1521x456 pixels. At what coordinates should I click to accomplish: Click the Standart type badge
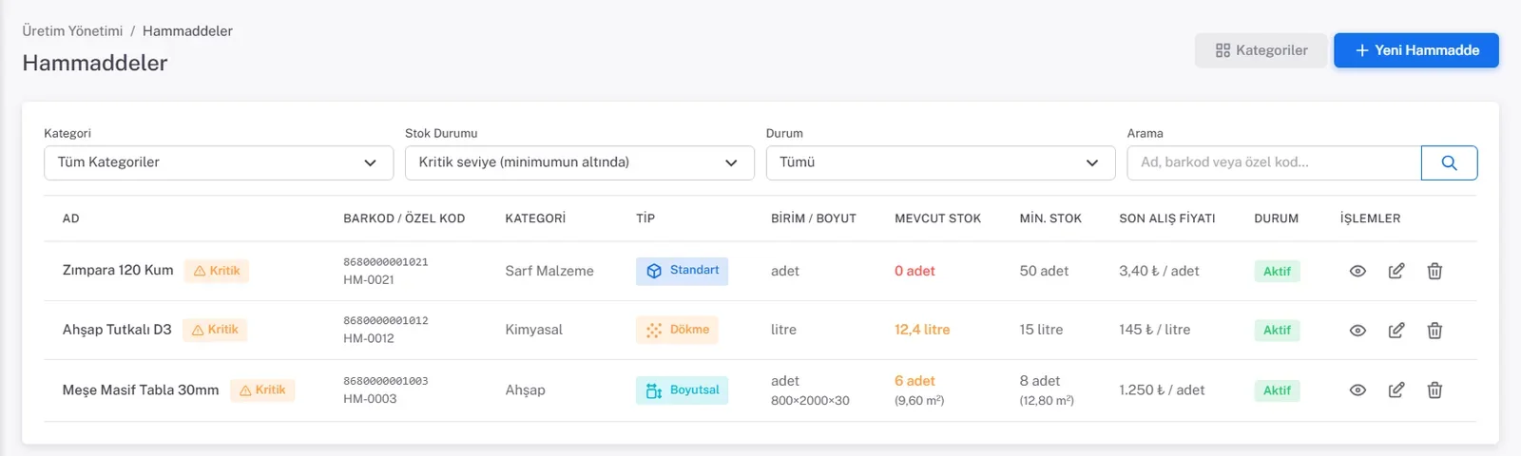(x=682, y=271)
